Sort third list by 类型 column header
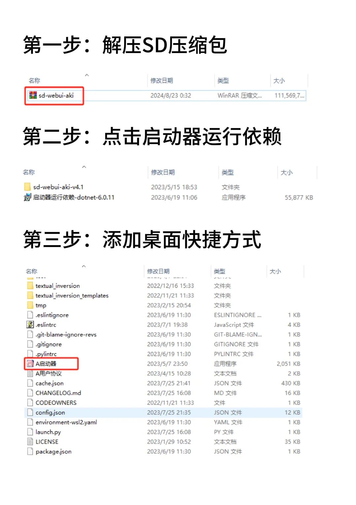Image resolution: width=356 pixels, height=505 pixels. [x=220, y=271]
